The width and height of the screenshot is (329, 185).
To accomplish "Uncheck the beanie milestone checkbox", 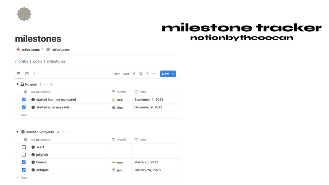I will [x=24, y=162].
